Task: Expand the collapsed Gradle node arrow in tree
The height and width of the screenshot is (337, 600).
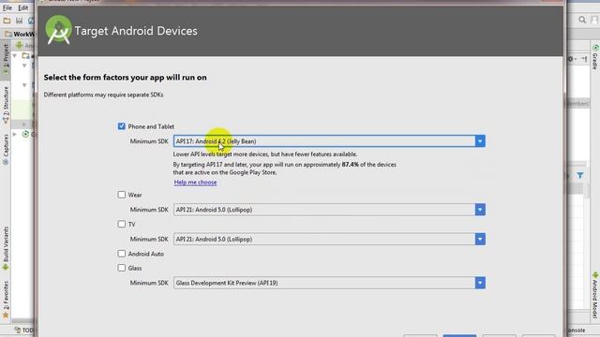Action: tap(15, 134)
